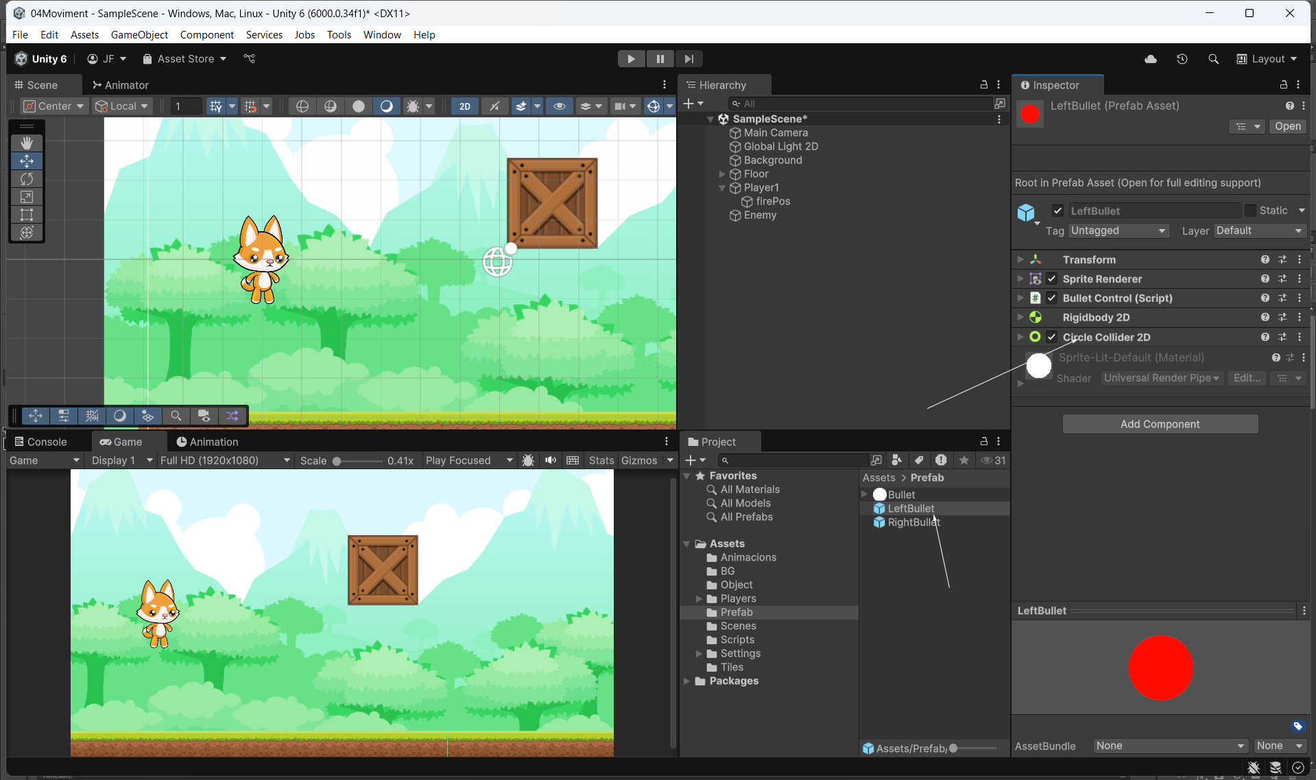Switch to the Console tab
Image resolution: width=1316 pixels, height=780 pixels.
pos(41,442)
